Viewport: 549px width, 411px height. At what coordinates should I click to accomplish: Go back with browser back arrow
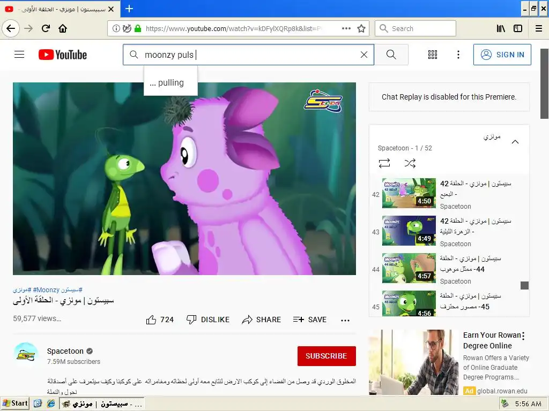[x=11, y=28]
